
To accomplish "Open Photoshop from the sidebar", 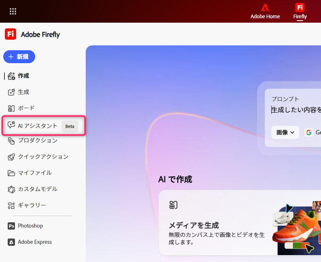I will coord(30,226).
